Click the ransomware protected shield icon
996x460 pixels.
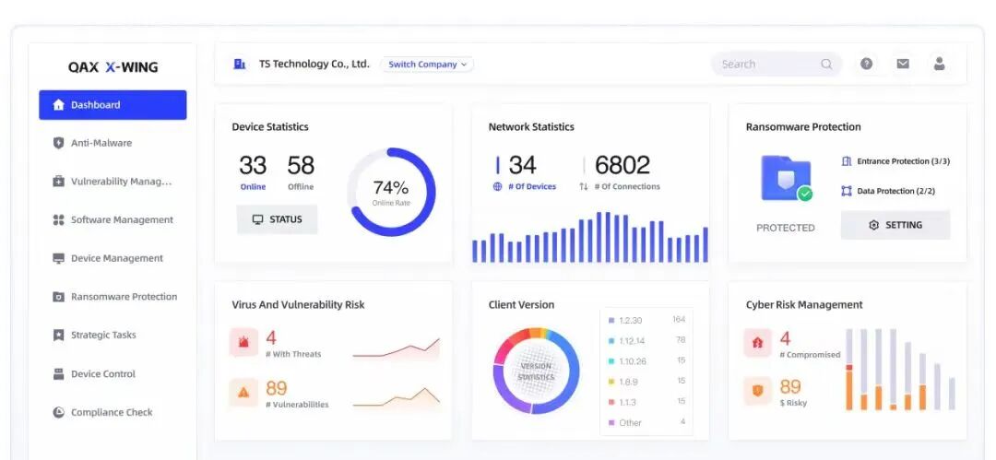[786, 178]
